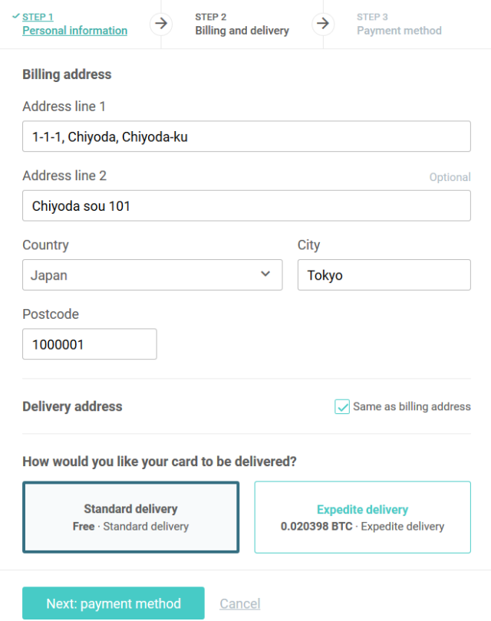The height and width of the screenshot is (621, 491).
Task: Click arrow icon after Step 2
Action: (323, 24)
